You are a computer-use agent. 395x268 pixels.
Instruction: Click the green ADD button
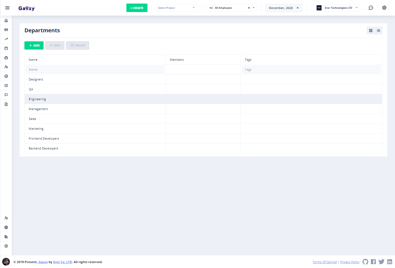(x=34, y=45)
